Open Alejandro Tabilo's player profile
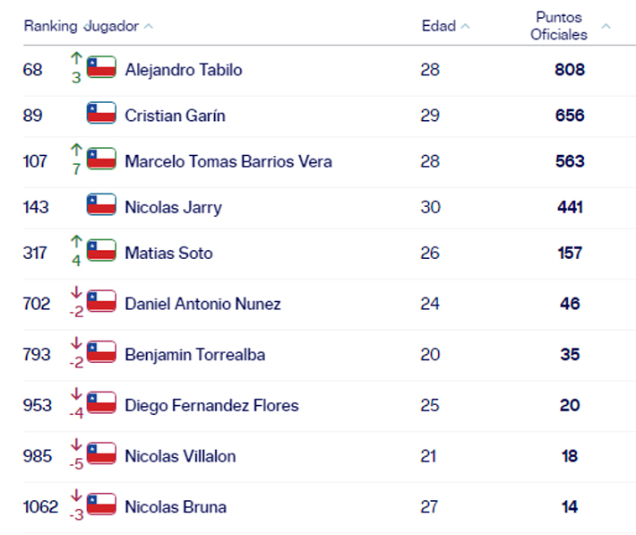The height and width of the screenshot is (535, 636). pos(184,69)
